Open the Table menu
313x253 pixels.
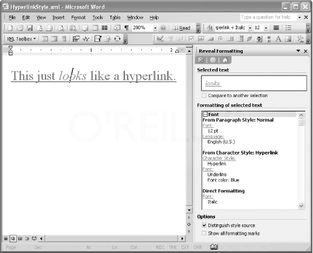coord(115,18)
